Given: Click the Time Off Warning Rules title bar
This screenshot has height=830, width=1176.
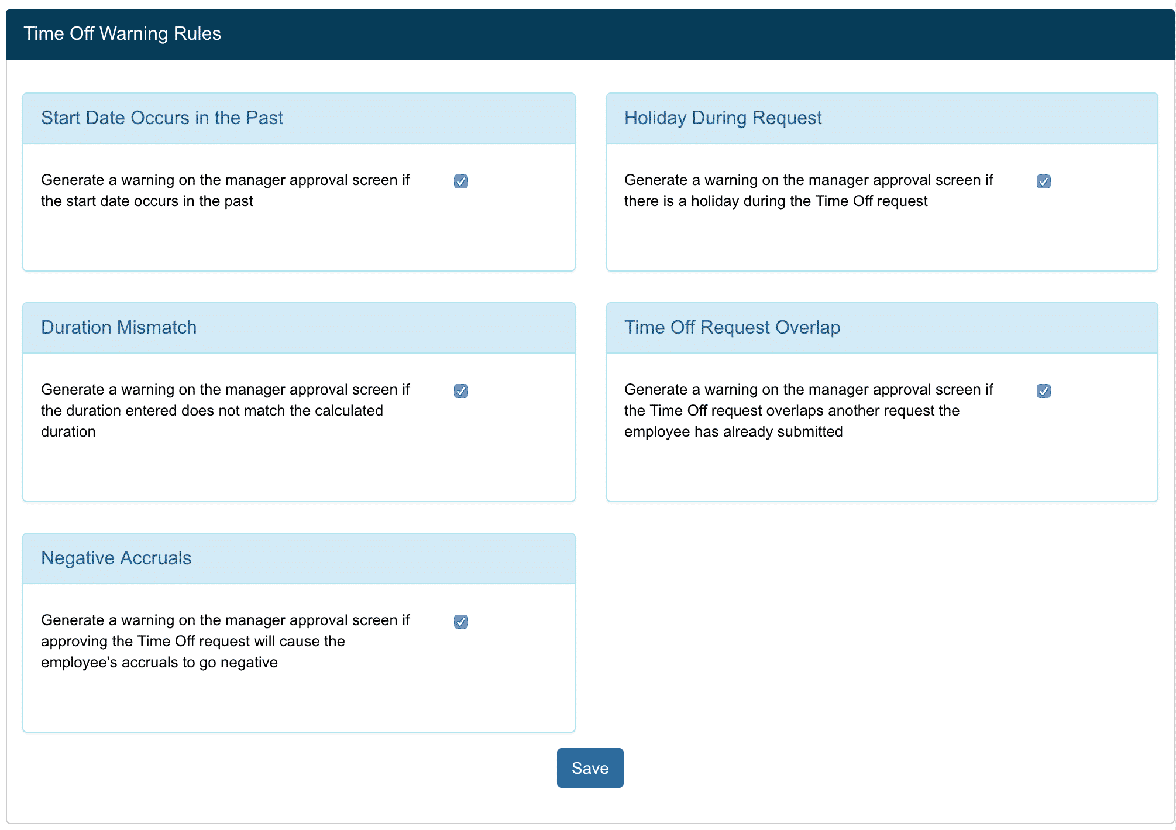Looking at the screenshot, I should [122, 34].
